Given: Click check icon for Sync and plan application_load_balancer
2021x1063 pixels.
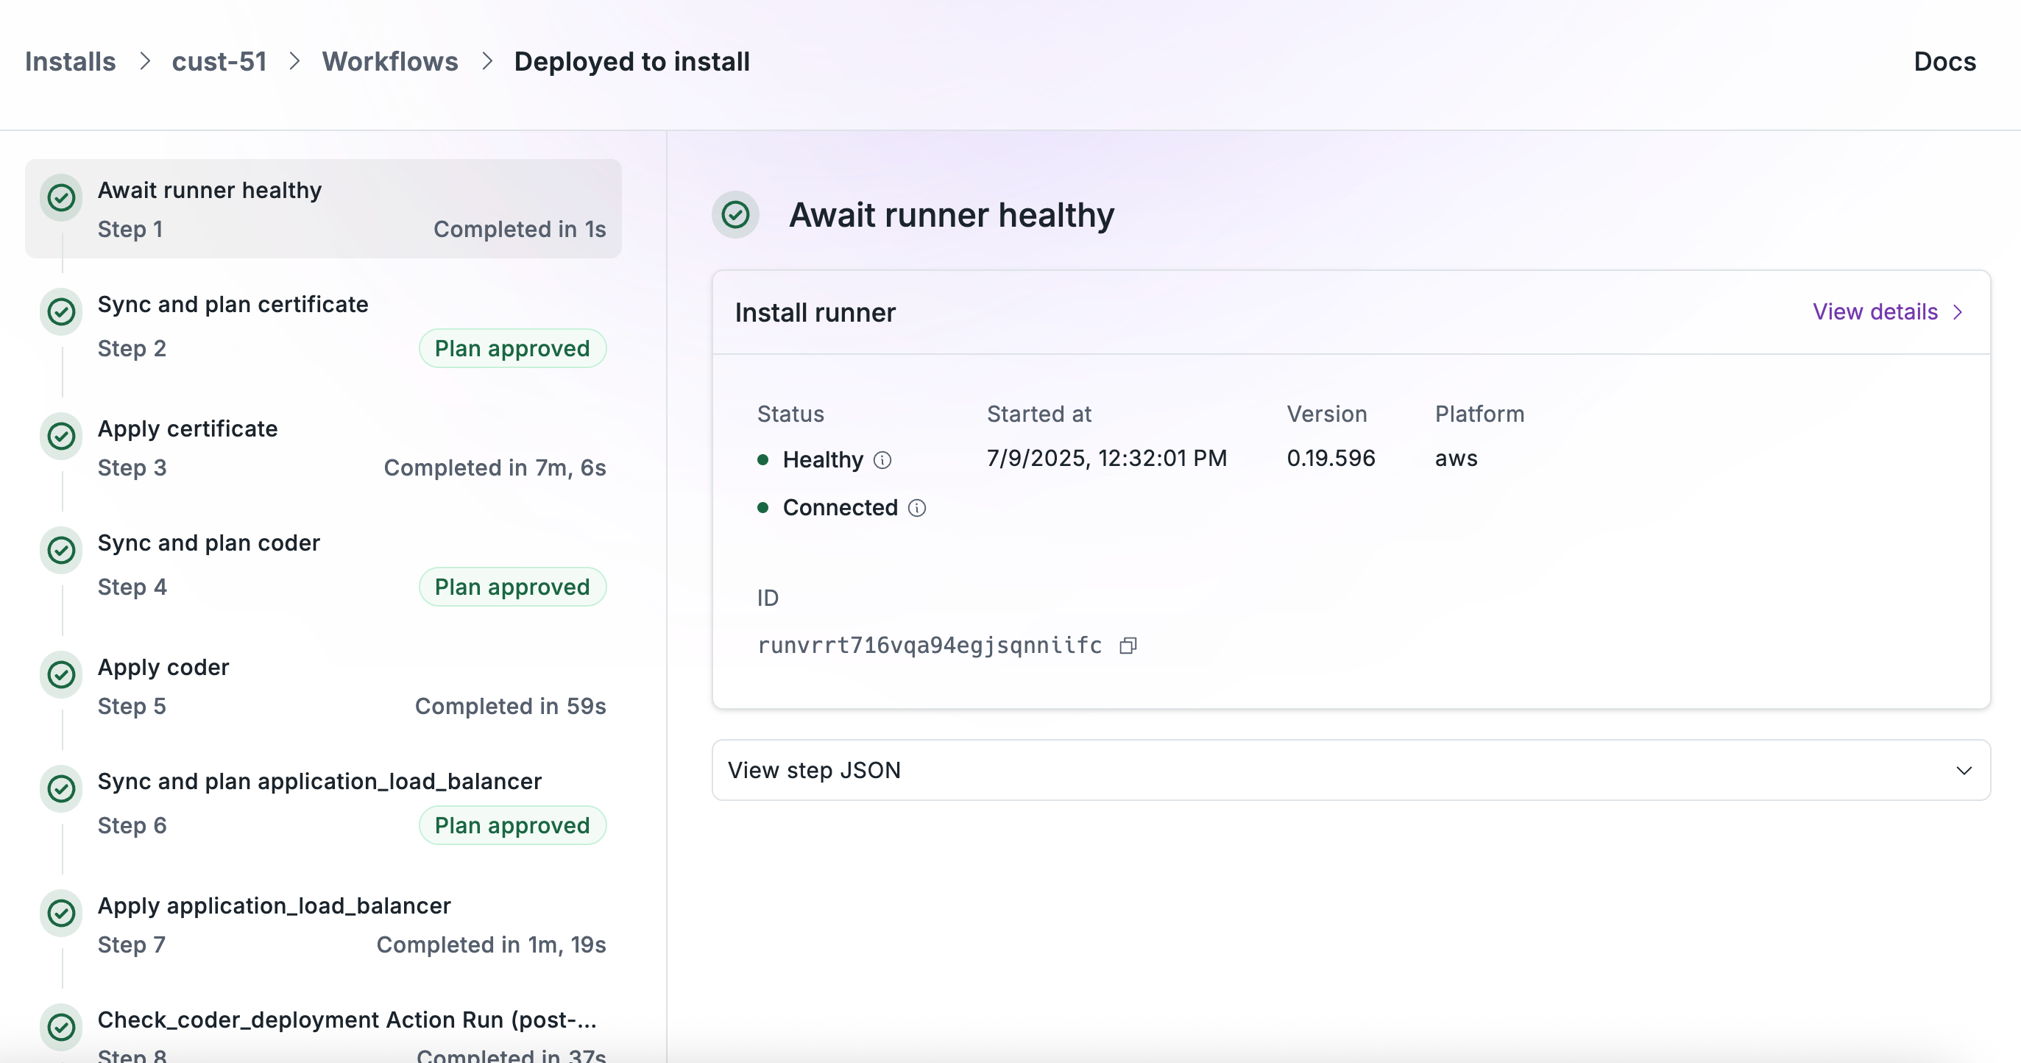Looking at the screenshot, I should point(61,788).
